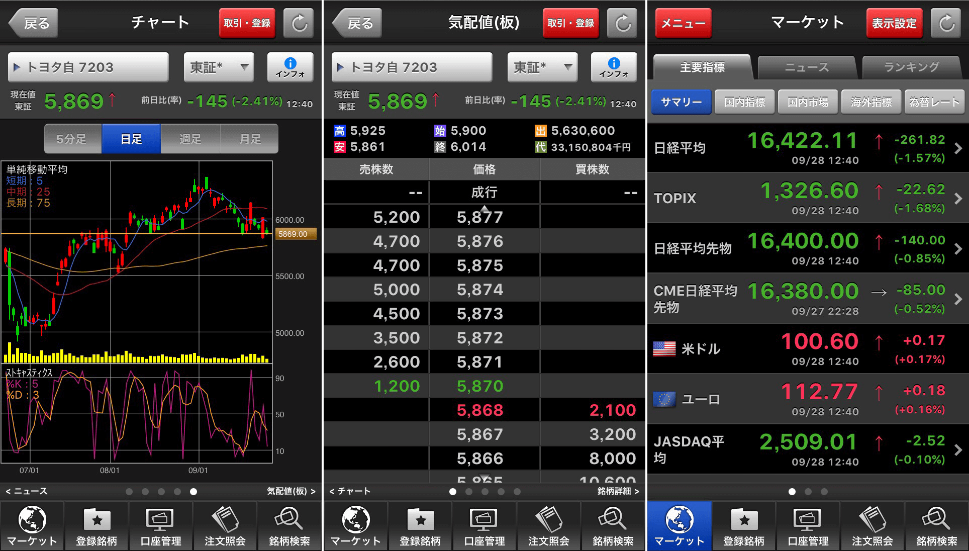Click the 5869.00 price marker on the chart
Screen dimensions: 969x551
(296, 234)
